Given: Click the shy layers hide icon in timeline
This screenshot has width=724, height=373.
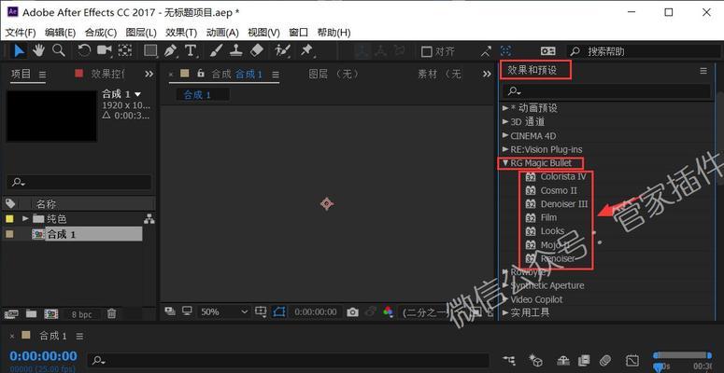Looking at the screenshot, I should [x=562, y=360].
